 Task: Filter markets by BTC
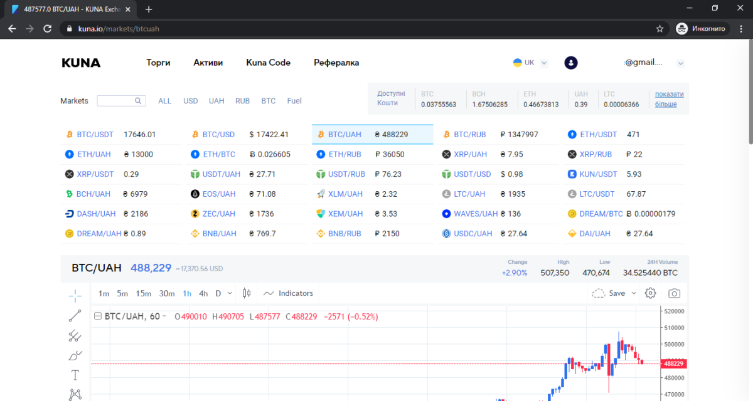[268, 101]
